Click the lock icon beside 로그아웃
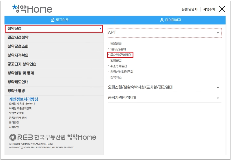The height and width of the screenshot is (161, 231). point(53,20)
